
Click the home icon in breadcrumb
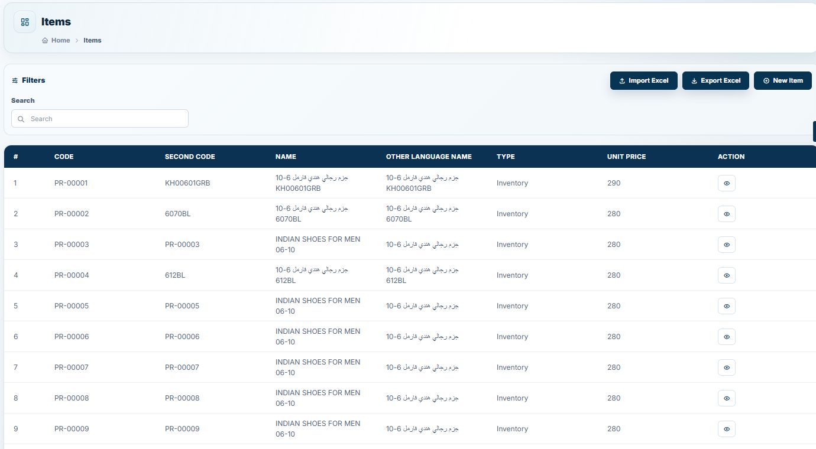pyautogui.click(x=45, y=40)
